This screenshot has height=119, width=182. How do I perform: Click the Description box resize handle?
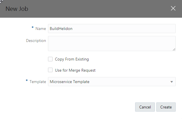click(x=174, y=49)
